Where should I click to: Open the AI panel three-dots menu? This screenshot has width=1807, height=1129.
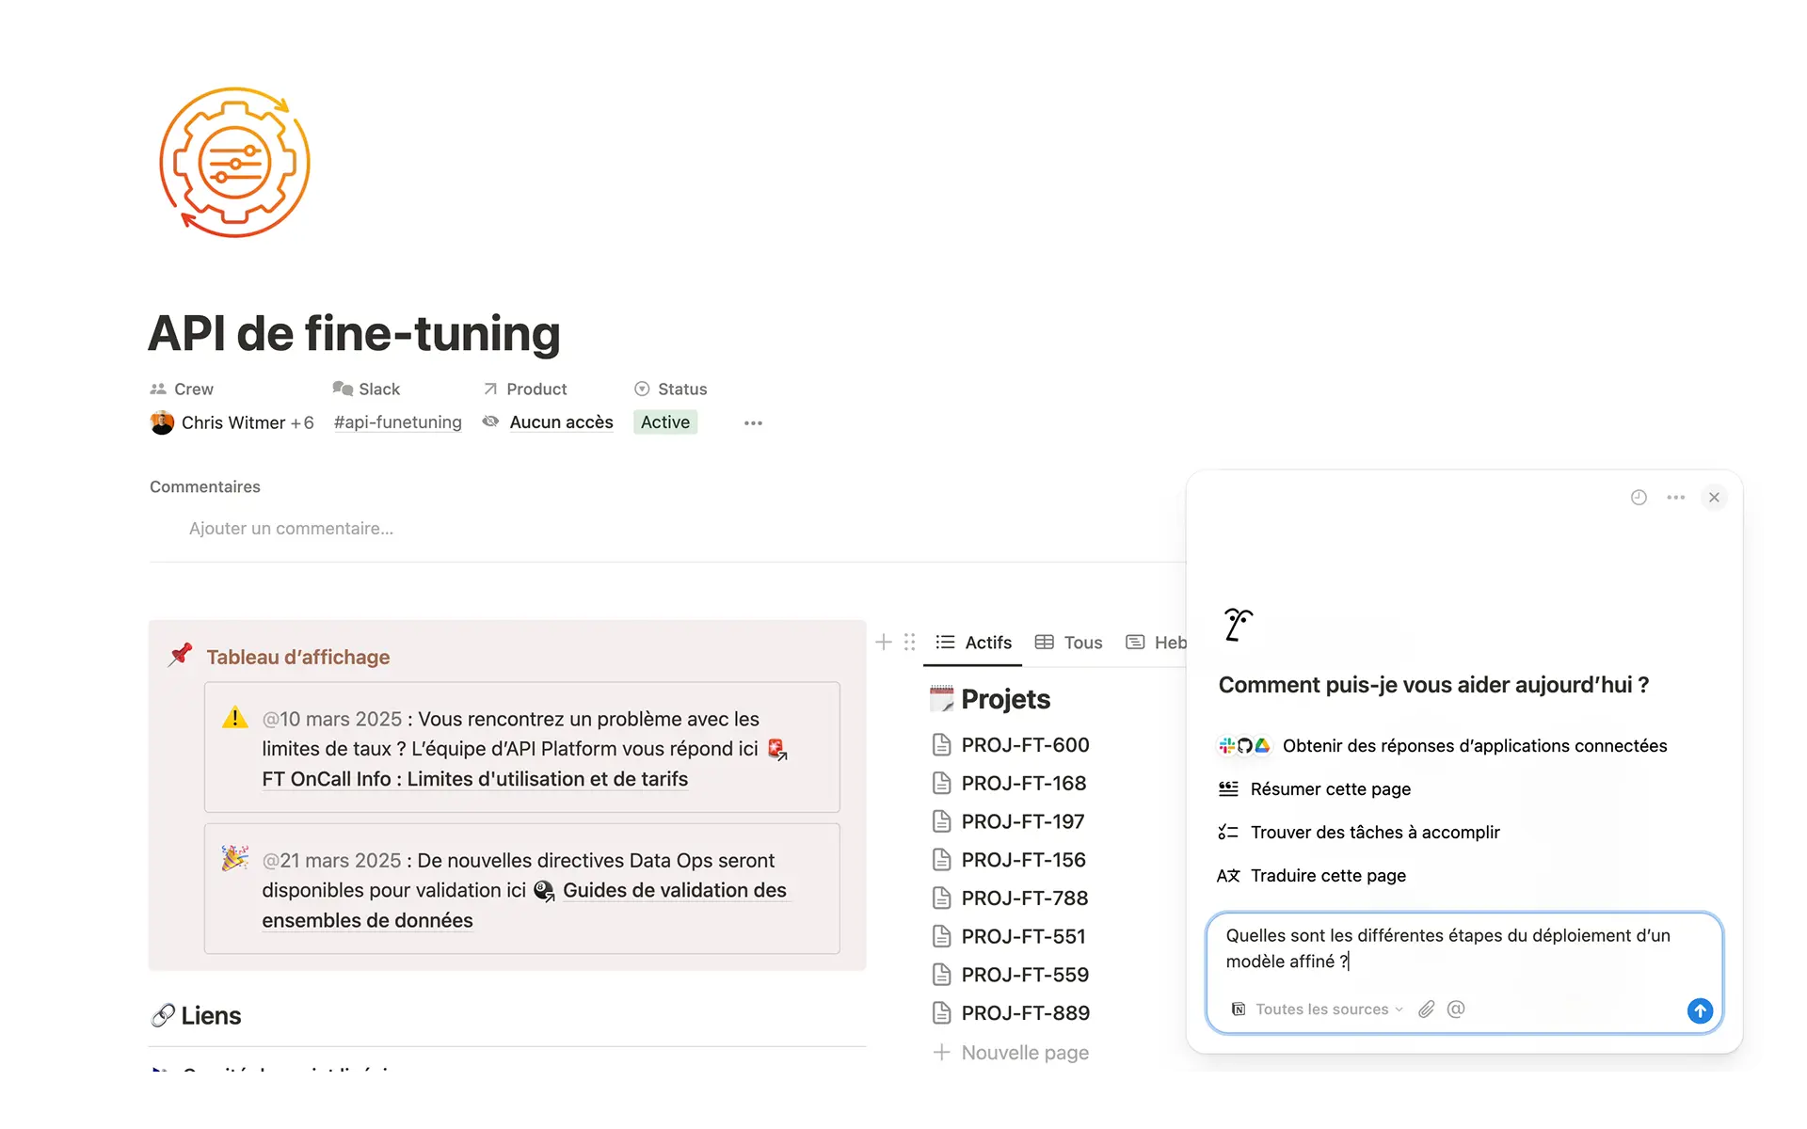coord(1675,498)
